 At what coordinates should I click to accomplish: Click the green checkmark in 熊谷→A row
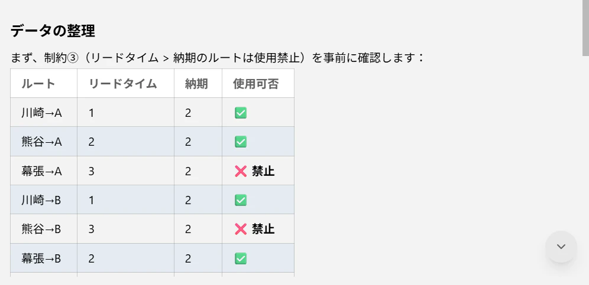click(x=241, y=142)
